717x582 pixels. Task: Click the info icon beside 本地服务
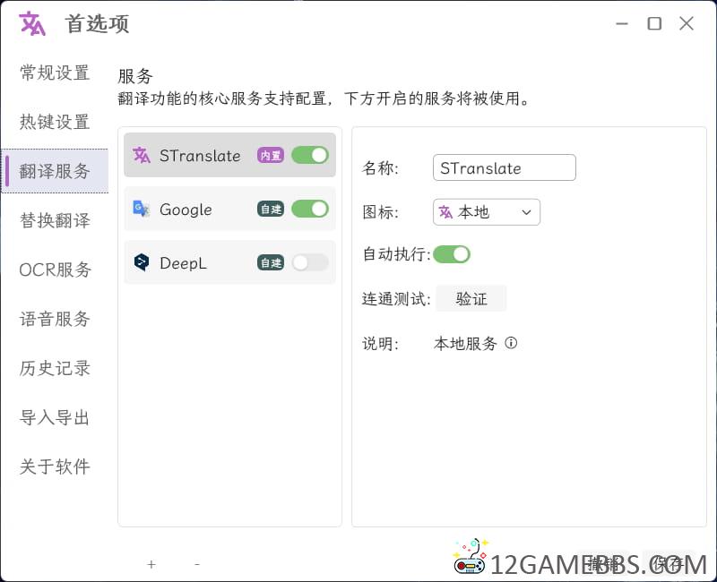tap(511, 343)
